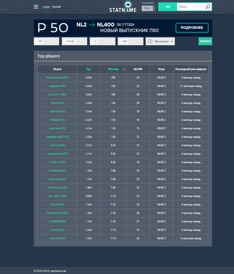Open player kabinnet (PS)
The image size is (234, 274).
[57, 111]
